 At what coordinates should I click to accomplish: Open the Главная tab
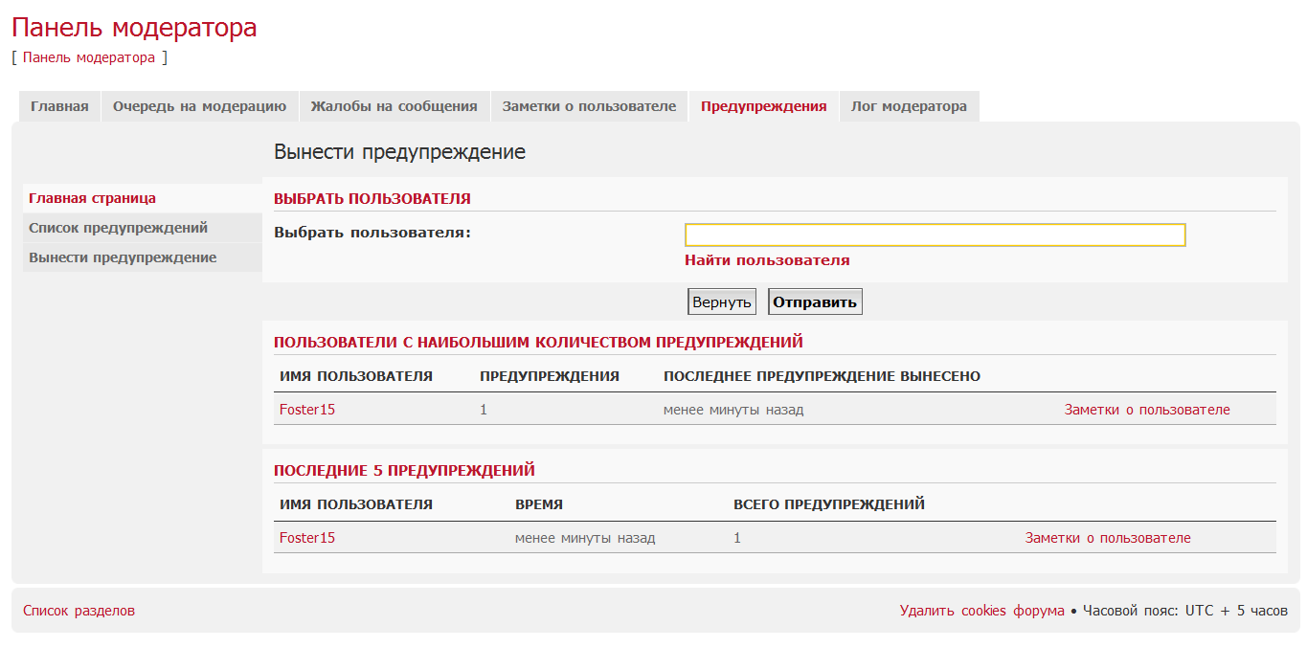click(59, 106)
